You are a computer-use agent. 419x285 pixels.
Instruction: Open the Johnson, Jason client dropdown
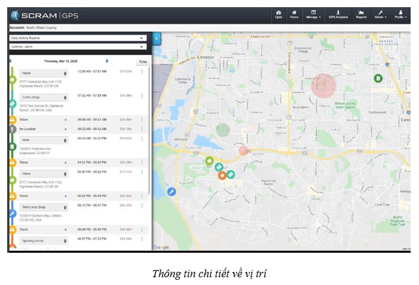[78, 47]
